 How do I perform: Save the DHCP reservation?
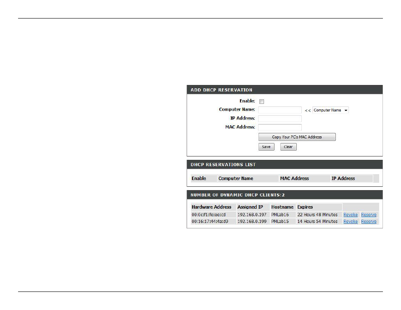pos(266,147)
